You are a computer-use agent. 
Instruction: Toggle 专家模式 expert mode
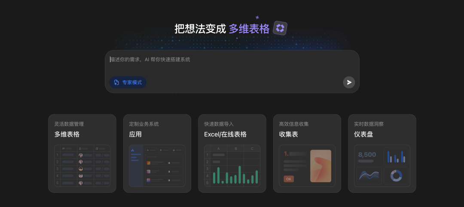128,82
